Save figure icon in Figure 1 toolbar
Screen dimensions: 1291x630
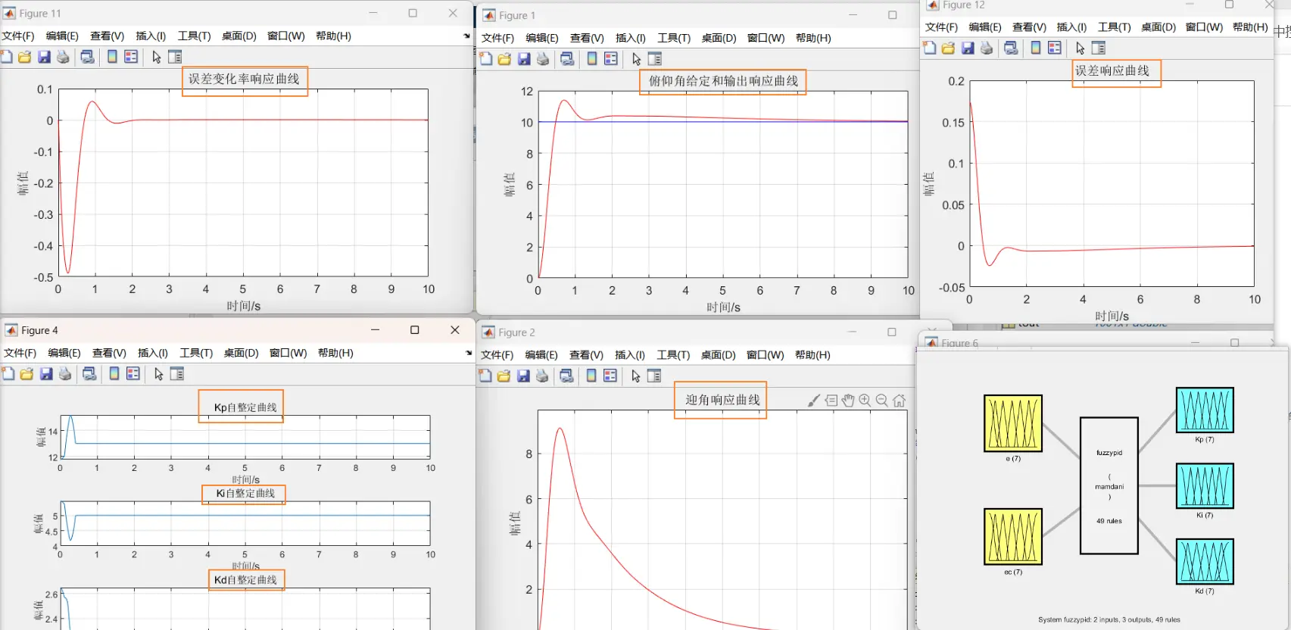[x=524, y=59]
